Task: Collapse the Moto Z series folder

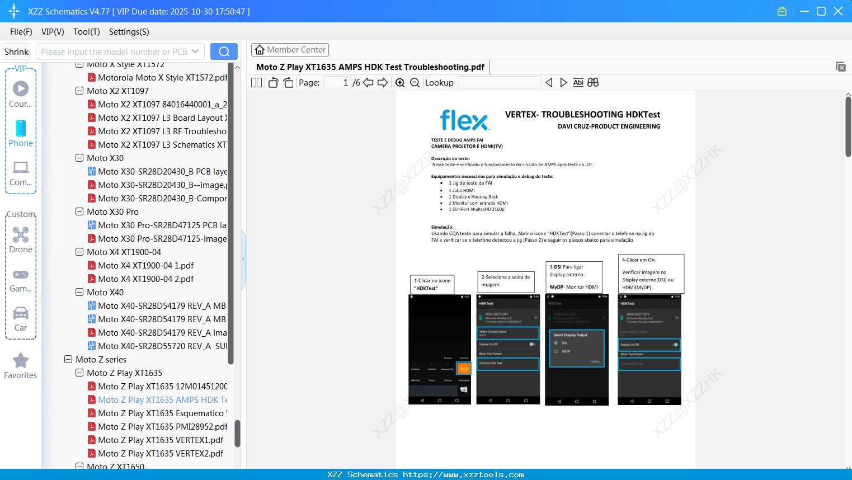Action: pyautogui.click(x=68, y=359)
